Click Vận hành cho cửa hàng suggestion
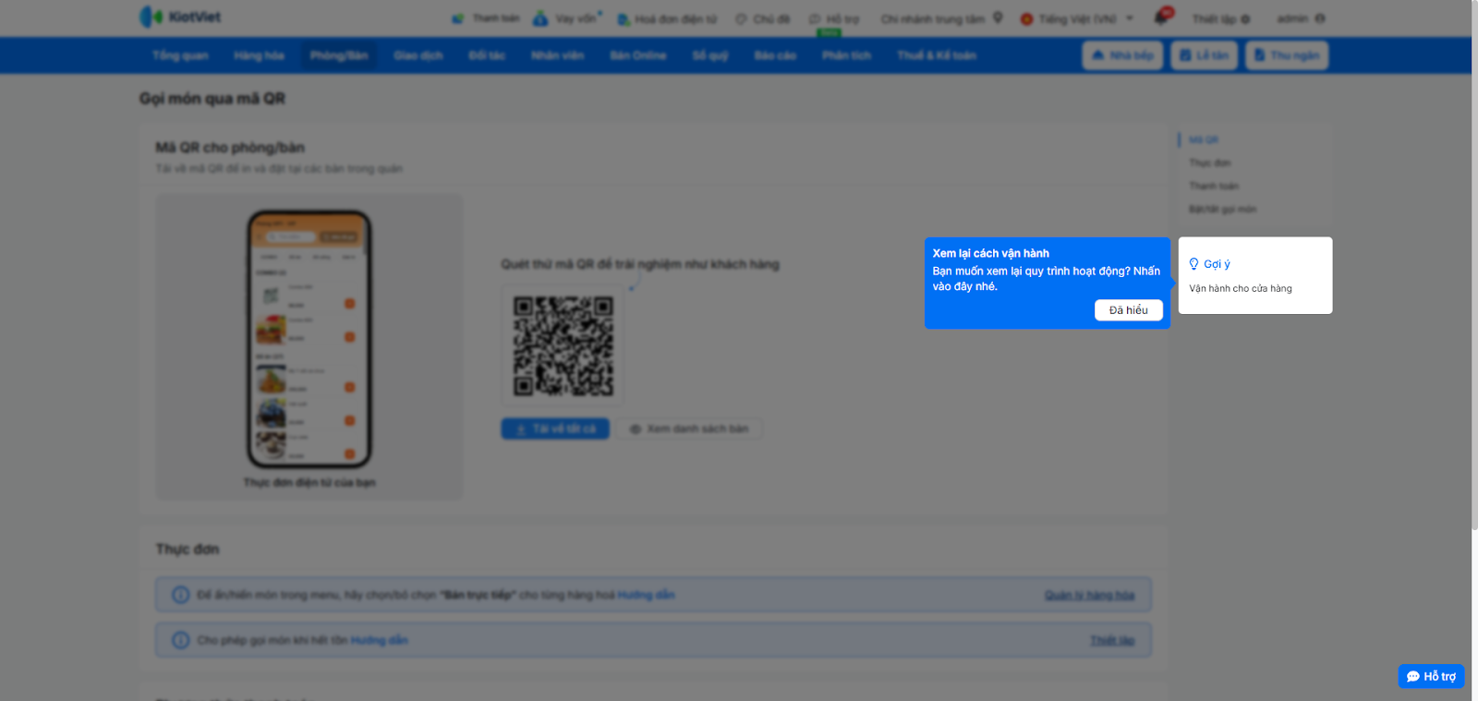The width and height of the screenshot is (1478, 701). (1241, 288)
